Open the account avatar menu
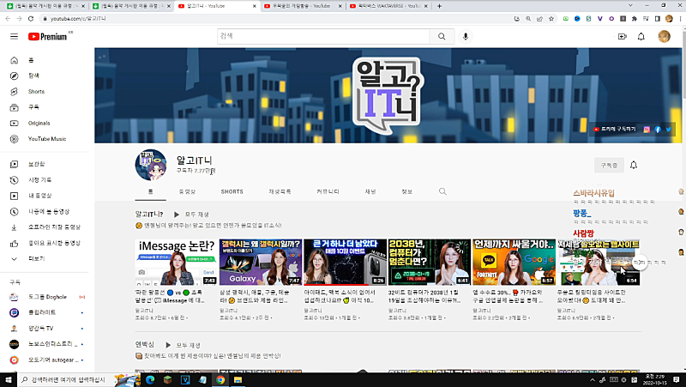 point(664,36)
